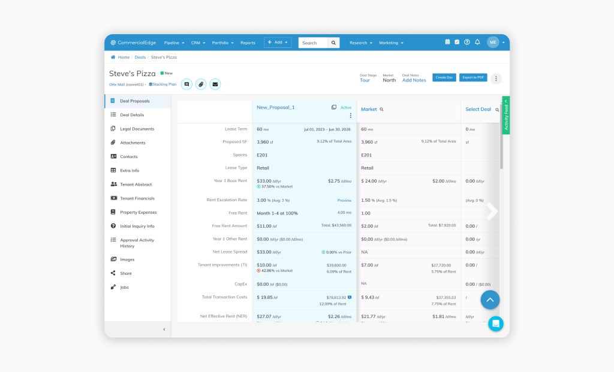Click the next column right chevron
614x372 pixels.
(x=492, y=211)
